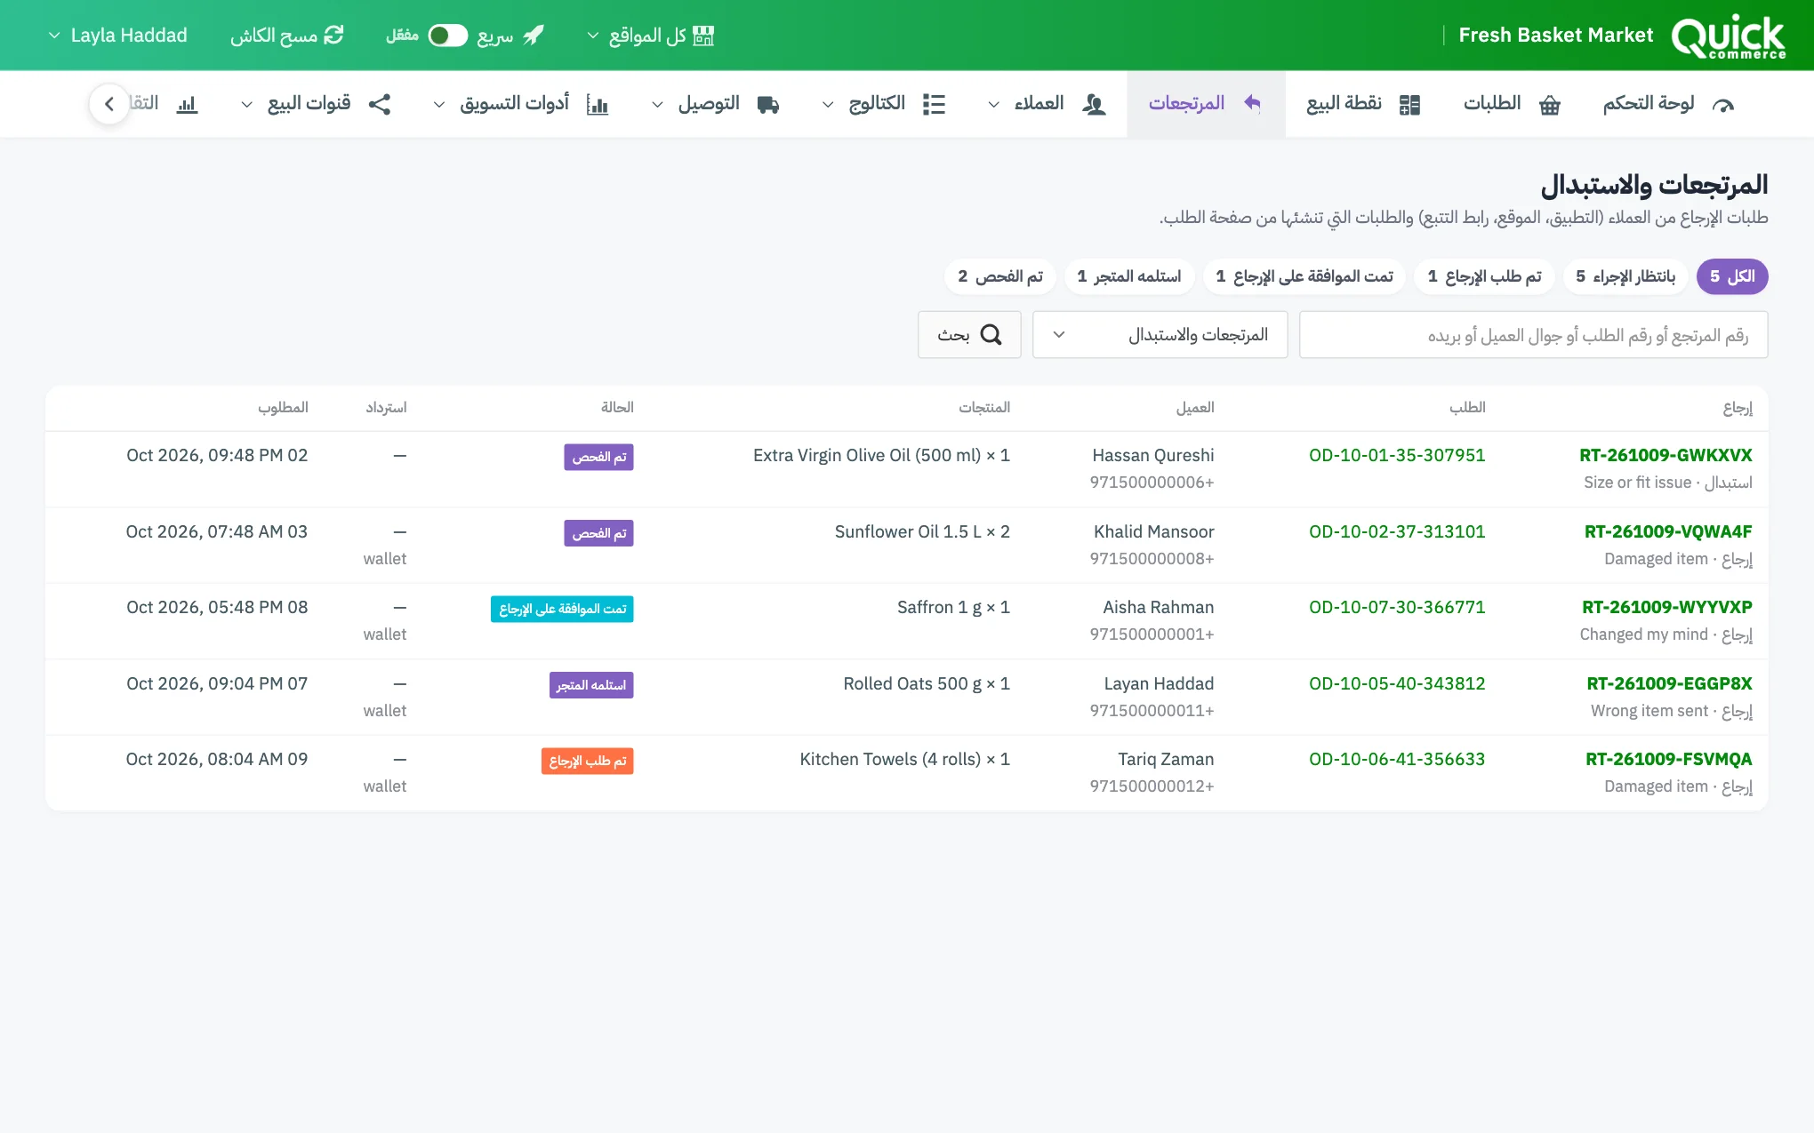Click the fast mode rocket icon
This screenshot has height=1133, width=1814.
click(534, 36)
